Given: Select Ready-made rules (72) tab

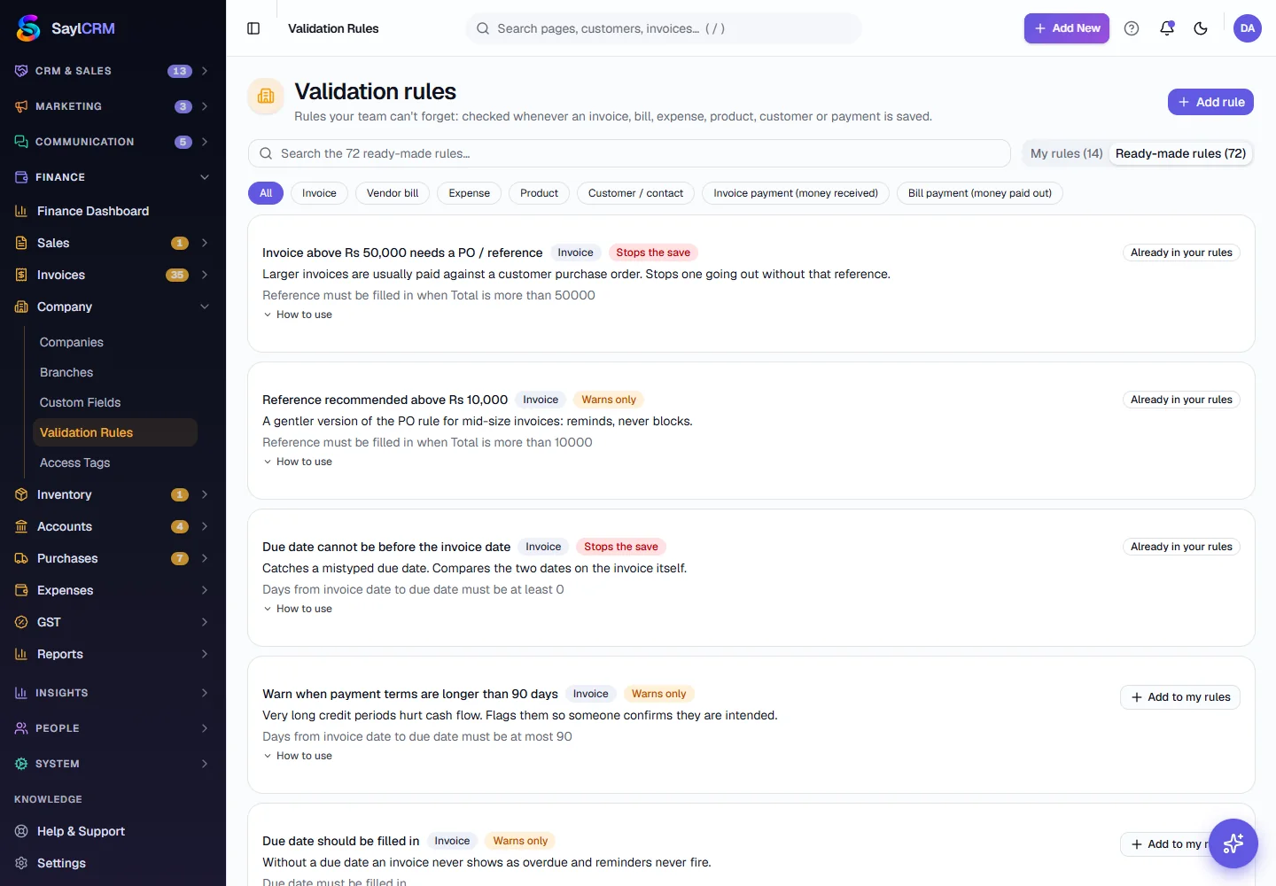Looking at the screenshot, I should click(1180, 153).
